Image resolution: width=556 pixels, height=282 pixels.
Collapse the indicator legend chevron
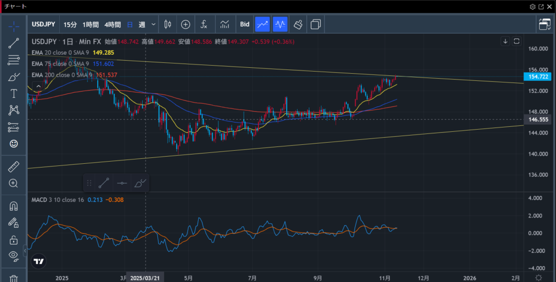click(38, 86)
